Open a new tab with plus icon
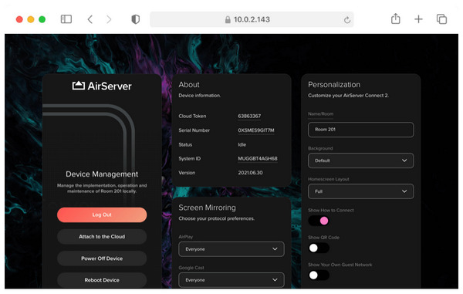This screenshot has width=463, height=294. (418, 19)
